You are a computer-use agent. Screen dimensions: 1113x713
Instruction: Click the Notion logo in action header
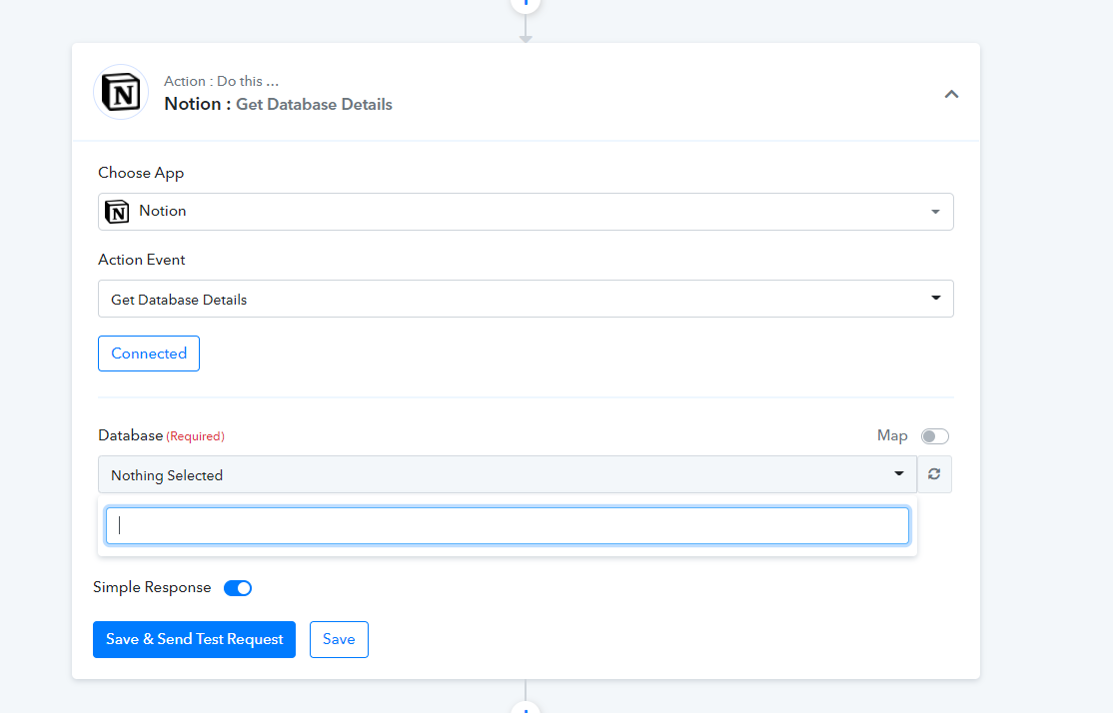(121, 92)
